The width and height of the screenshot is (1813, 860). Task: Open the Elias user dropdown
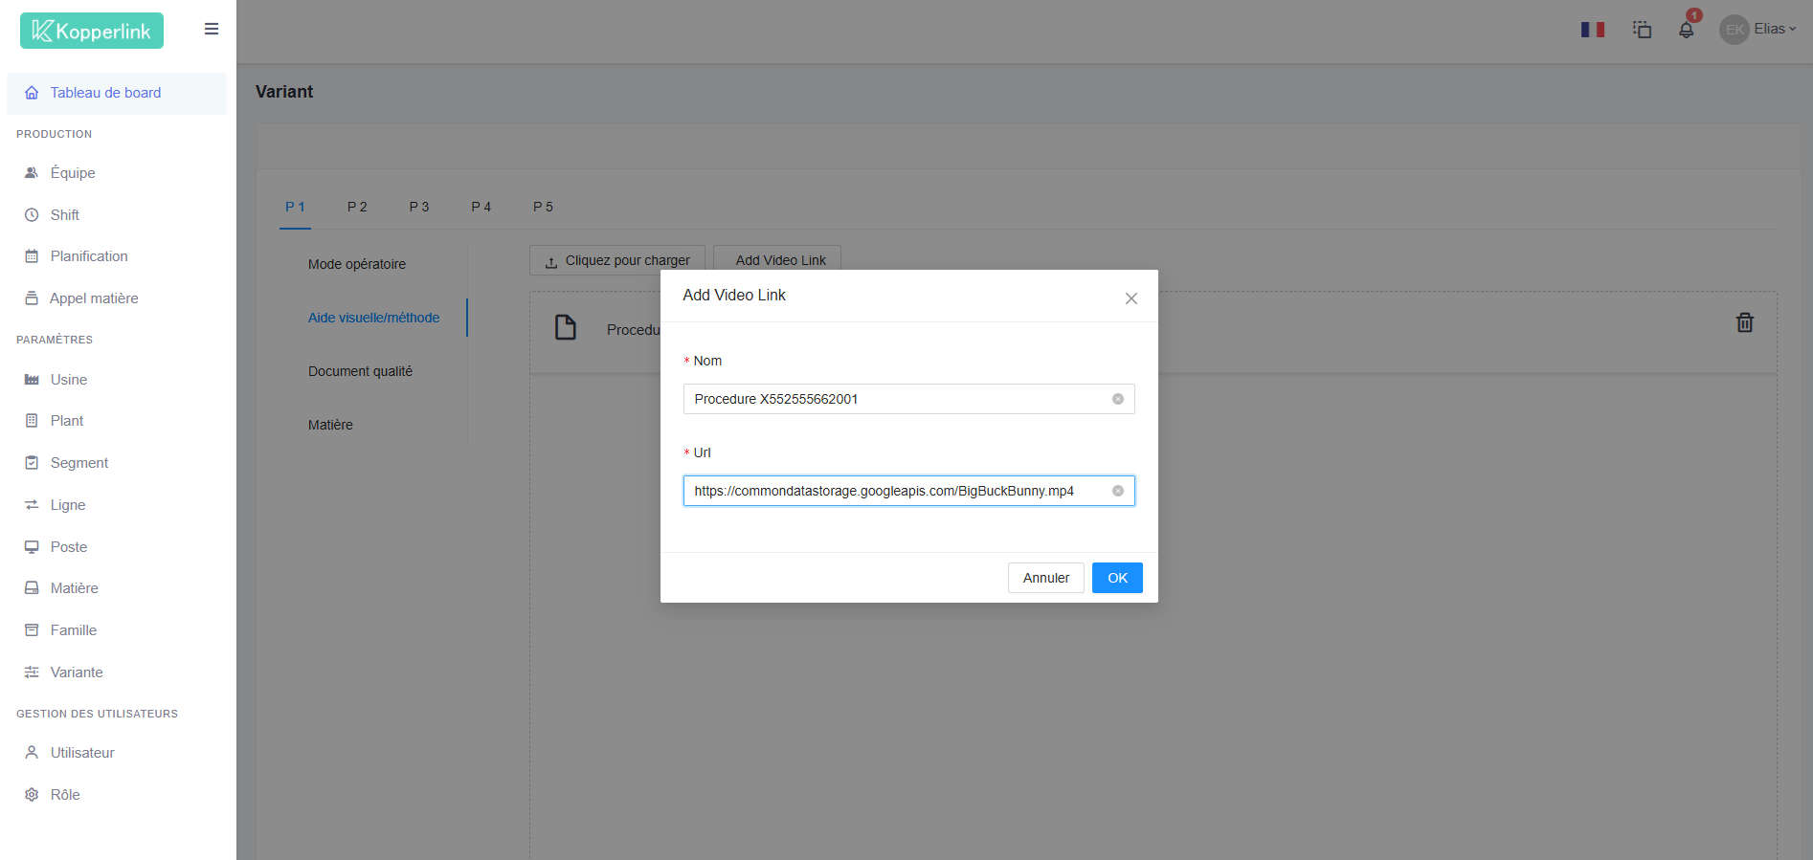point(1759,30)
